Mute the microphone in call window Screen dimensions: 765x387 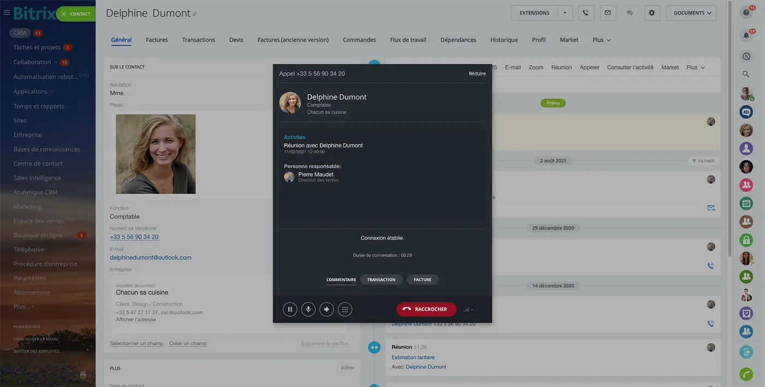308,309
